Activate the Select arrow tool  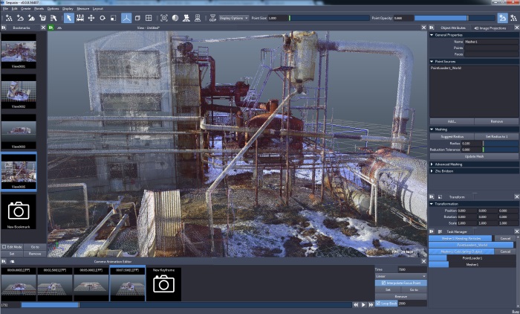(x=68, y=18)
